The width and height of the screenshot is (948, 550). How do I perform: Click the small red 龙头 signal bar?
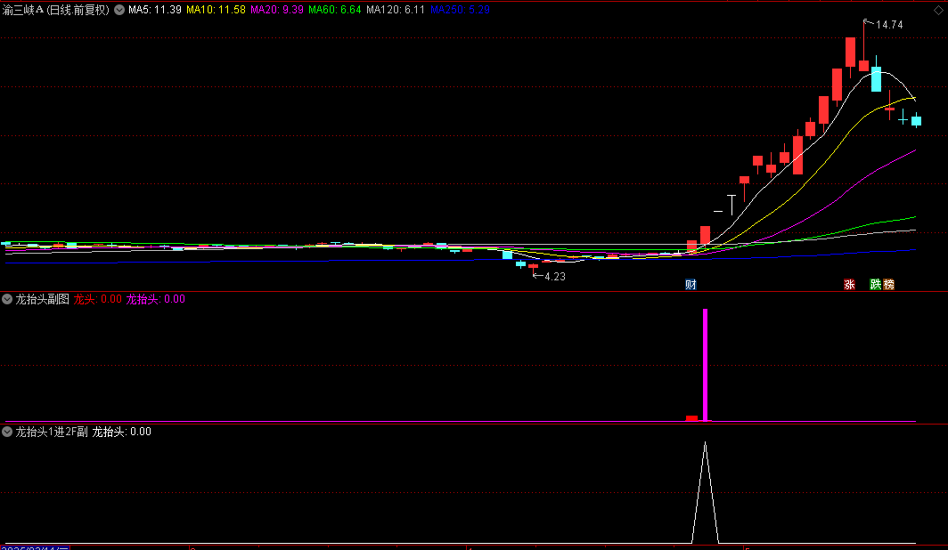[691, 418]
